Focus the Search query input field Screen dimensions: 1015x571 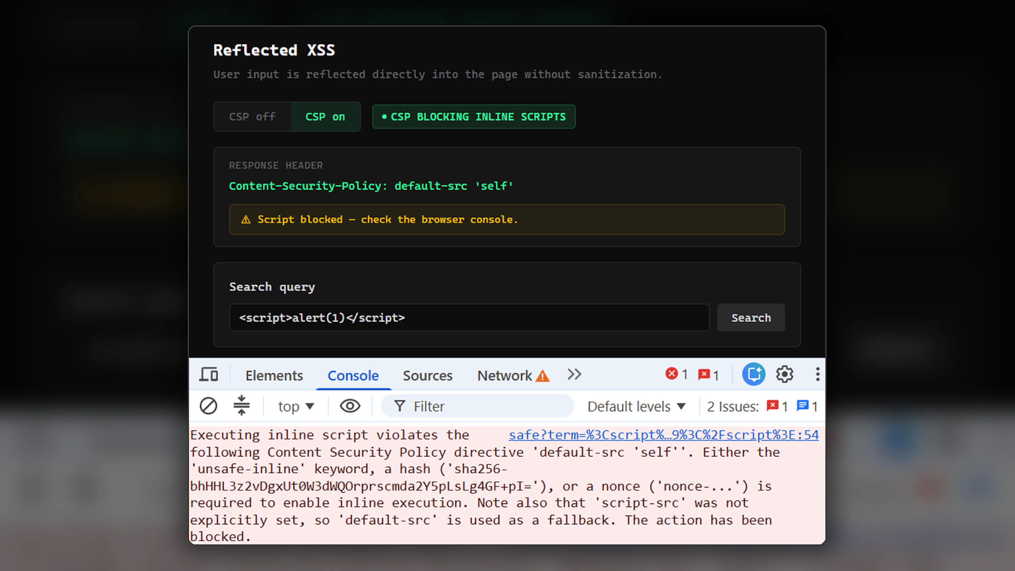469,317
